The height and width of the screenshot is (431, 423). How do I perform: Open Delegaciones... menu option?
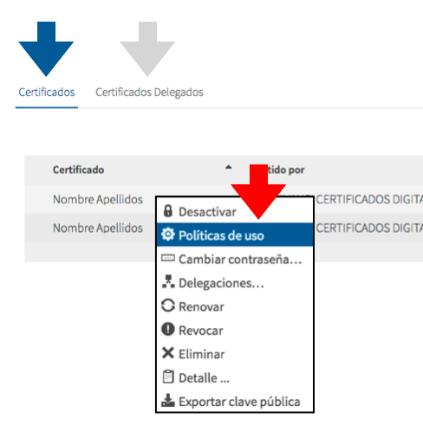tap(235, 283)
